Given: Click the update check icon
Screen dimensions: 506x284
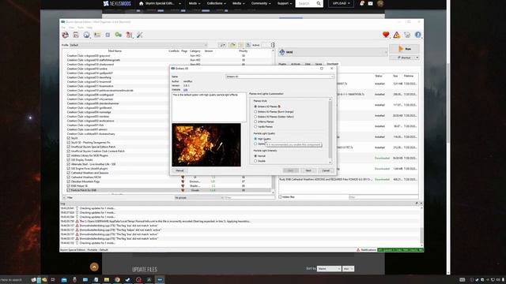Looking at the screenshot, I should (407, 35).
